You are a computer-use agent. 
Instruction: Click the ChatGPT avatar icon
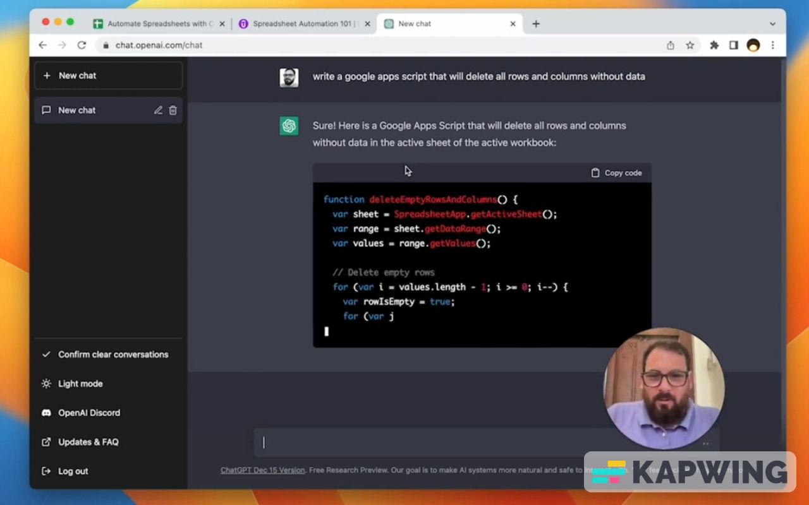click(x=289, y=126)
